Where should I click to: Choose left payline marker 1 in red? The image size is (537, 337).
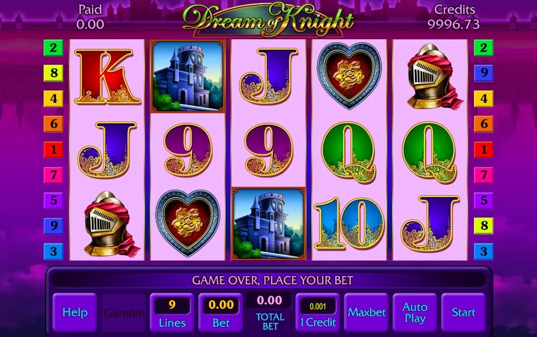point(53,149)
